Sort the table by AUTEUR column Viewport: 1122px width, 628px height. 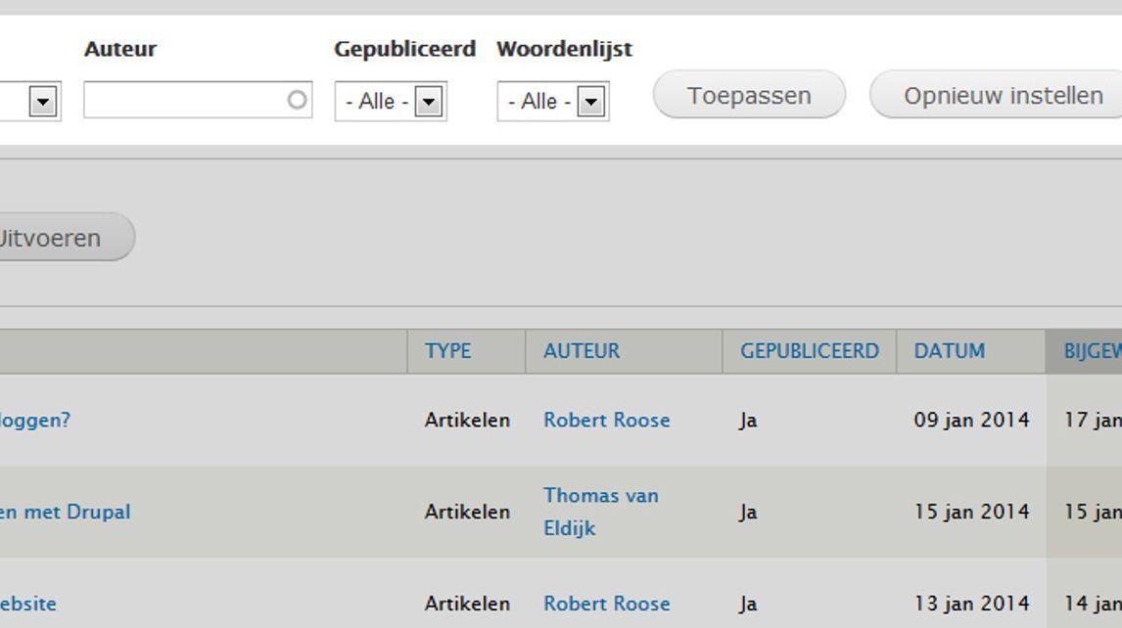[x=582, y=351]
